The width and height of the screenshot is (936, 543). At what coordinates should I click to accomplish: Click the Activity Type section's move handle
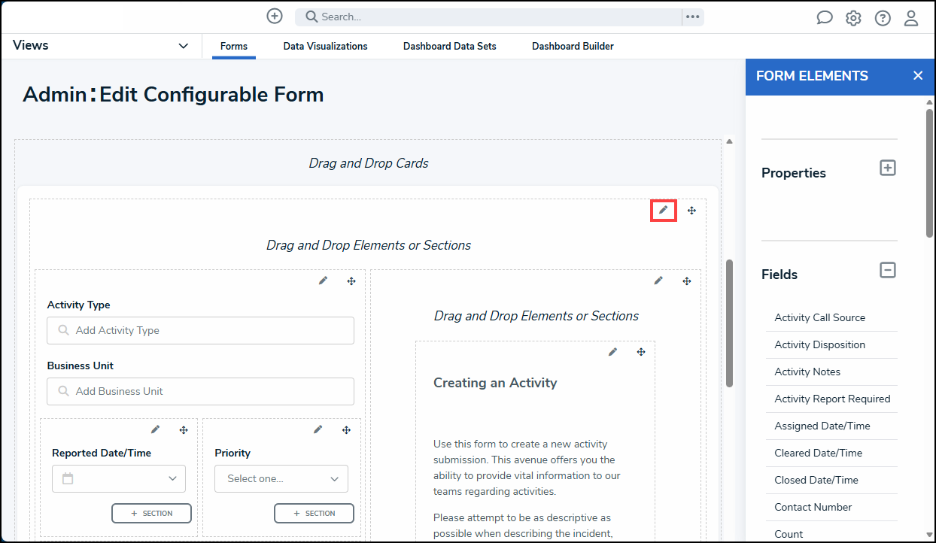(351, 281)
